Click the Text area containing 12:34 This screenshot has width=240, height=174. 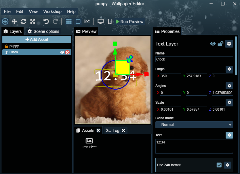(194, 146)
